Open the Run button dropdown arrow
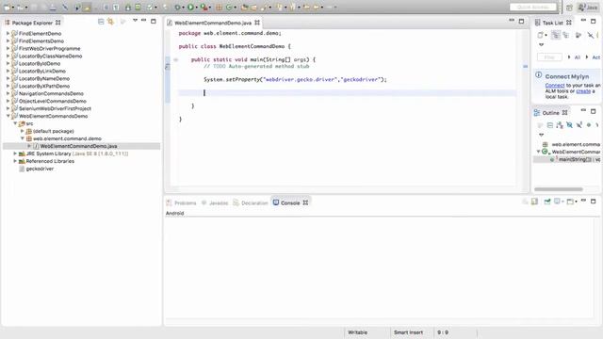 point(196,8)
